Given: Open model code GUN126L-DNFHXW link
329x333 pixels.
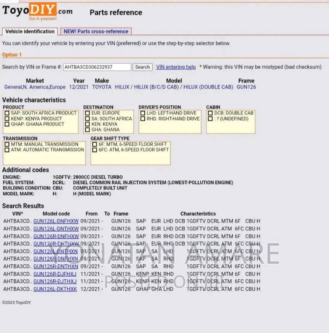Looking at the screenshot, I should [x=56, y=221].
